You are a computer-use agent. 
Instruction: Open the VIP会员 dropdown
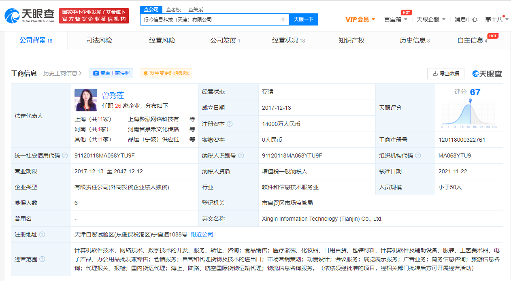coord(360,19)
